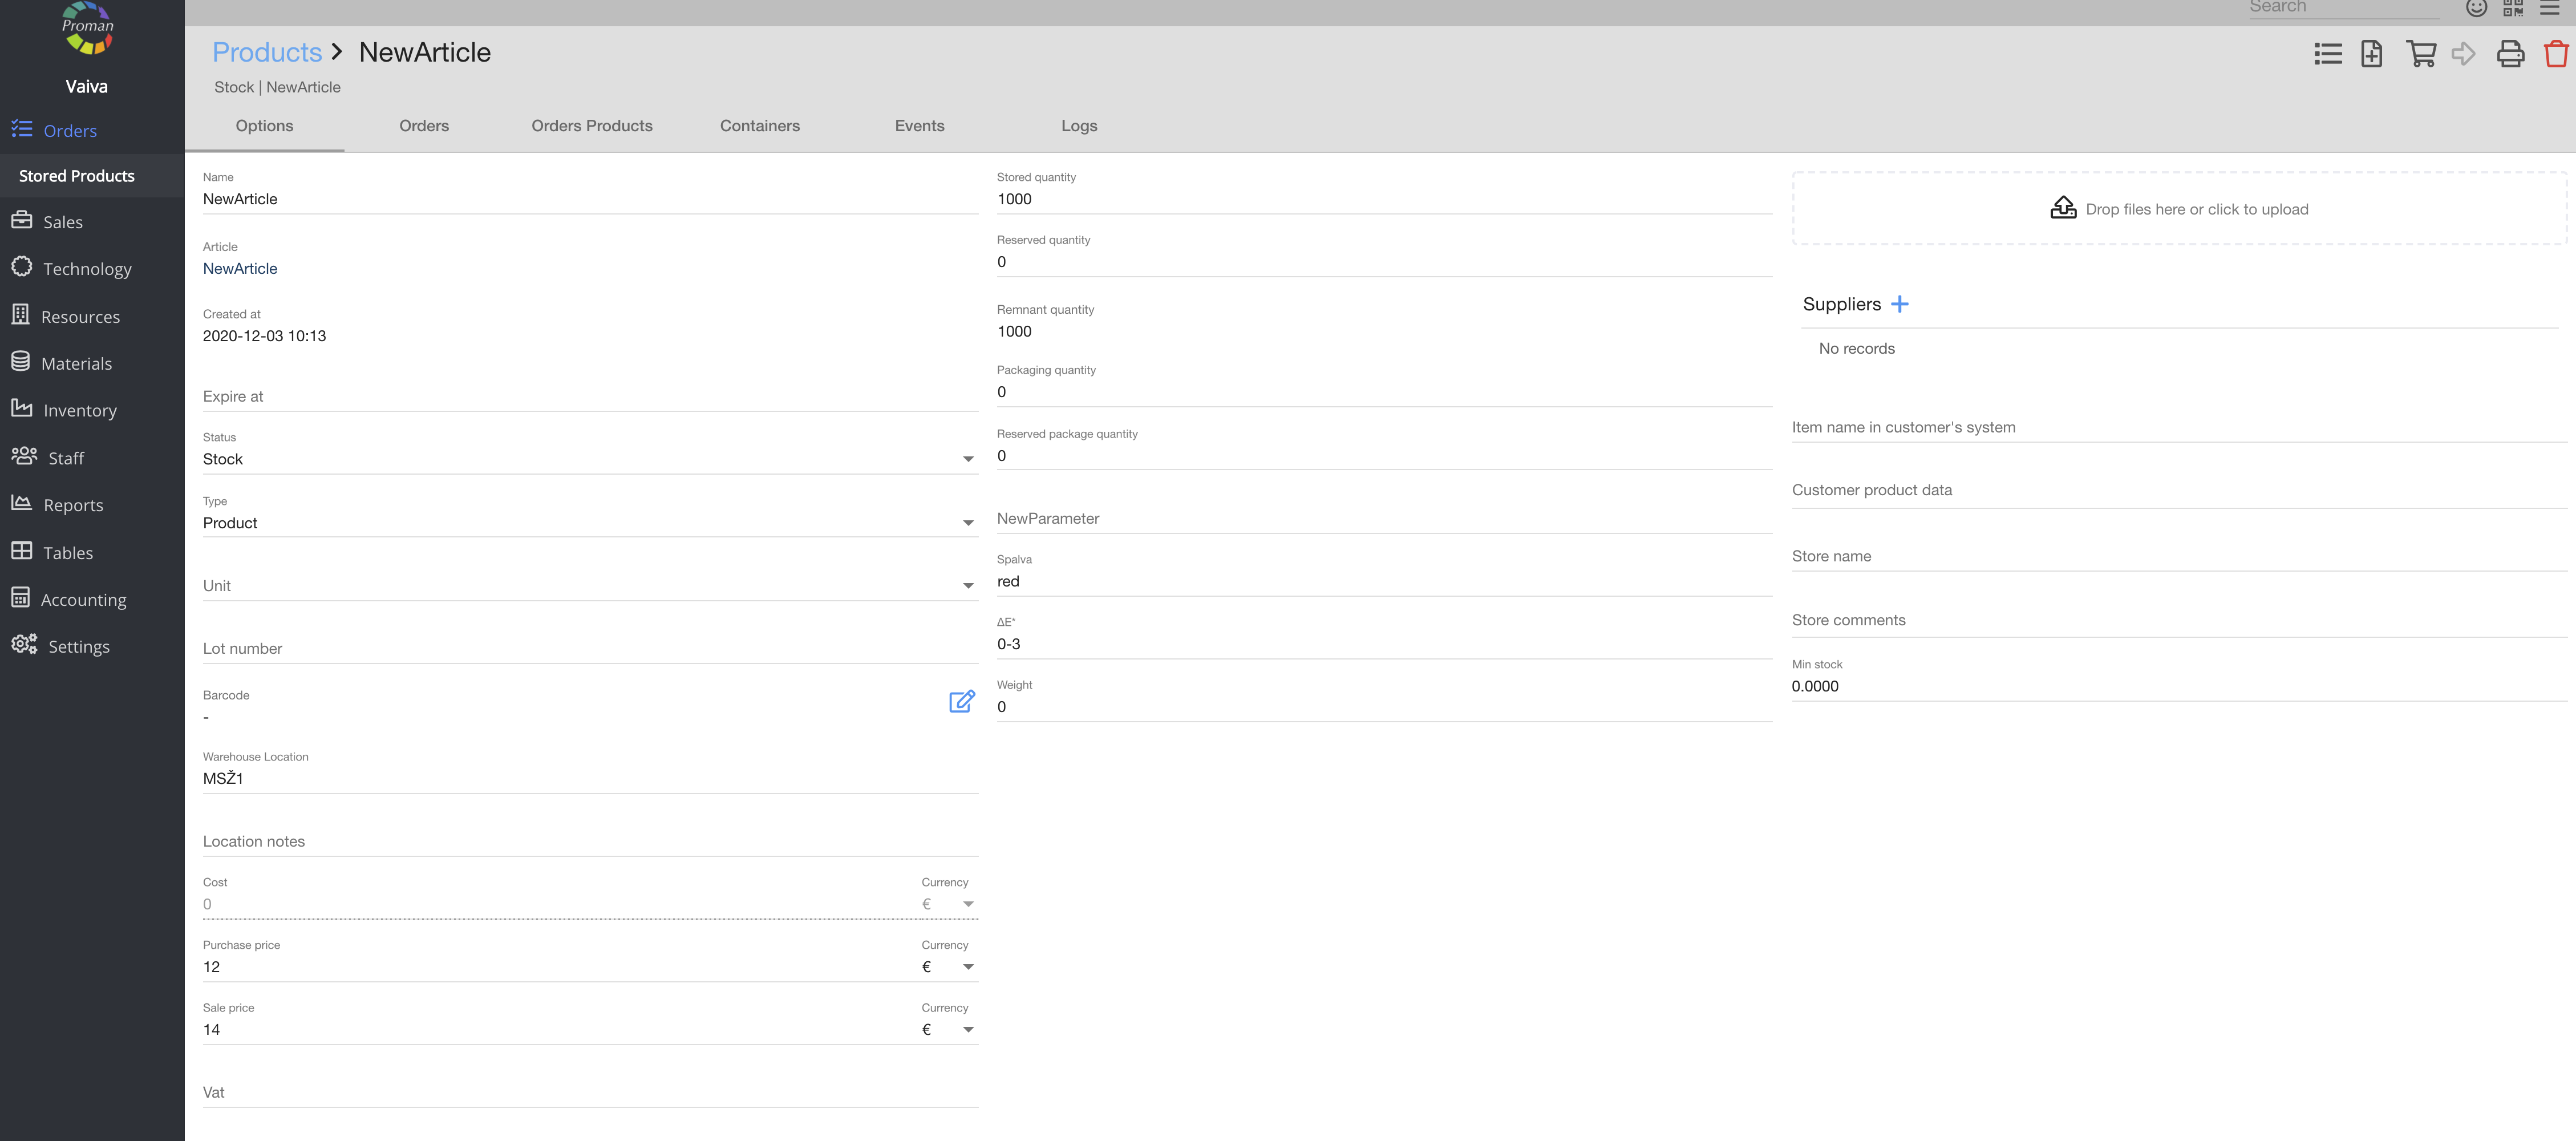Screen dimensions: 2576x1141
Task: Click the shopping cart icon
Action: (2420, 54)
